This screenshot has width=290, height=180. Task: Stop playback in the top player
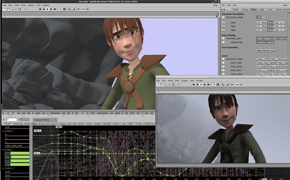point(48,9)
